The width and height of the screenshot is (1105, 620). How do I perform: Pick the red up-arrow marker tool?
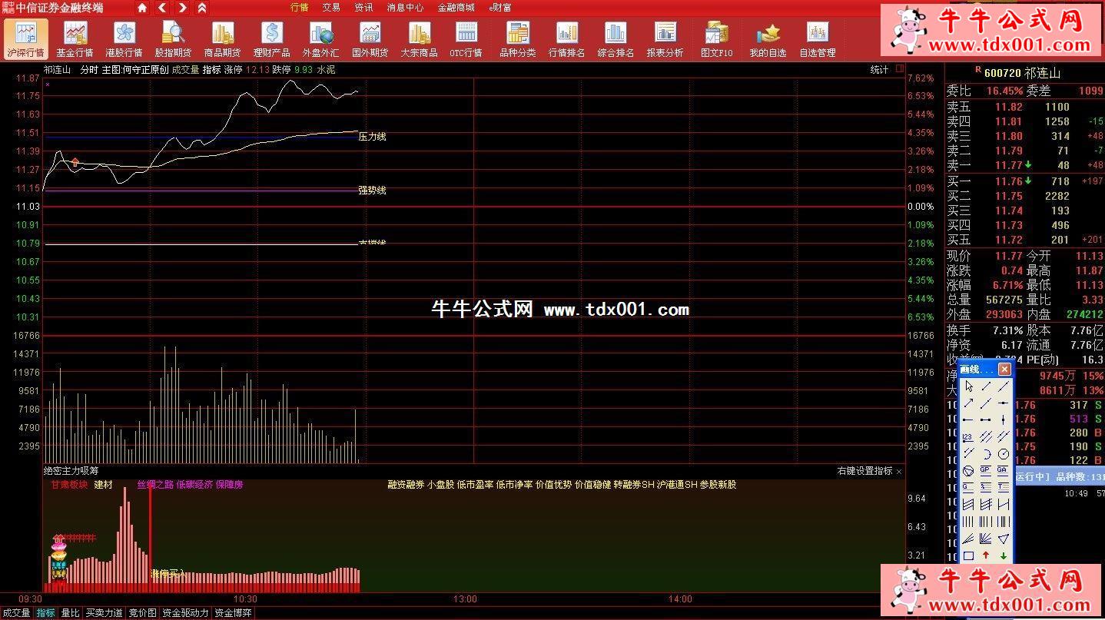[986, 555]
